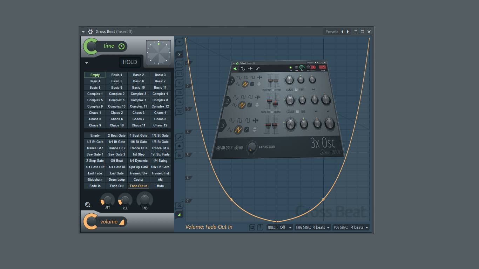Select the Basic 1 time slot

117,75
